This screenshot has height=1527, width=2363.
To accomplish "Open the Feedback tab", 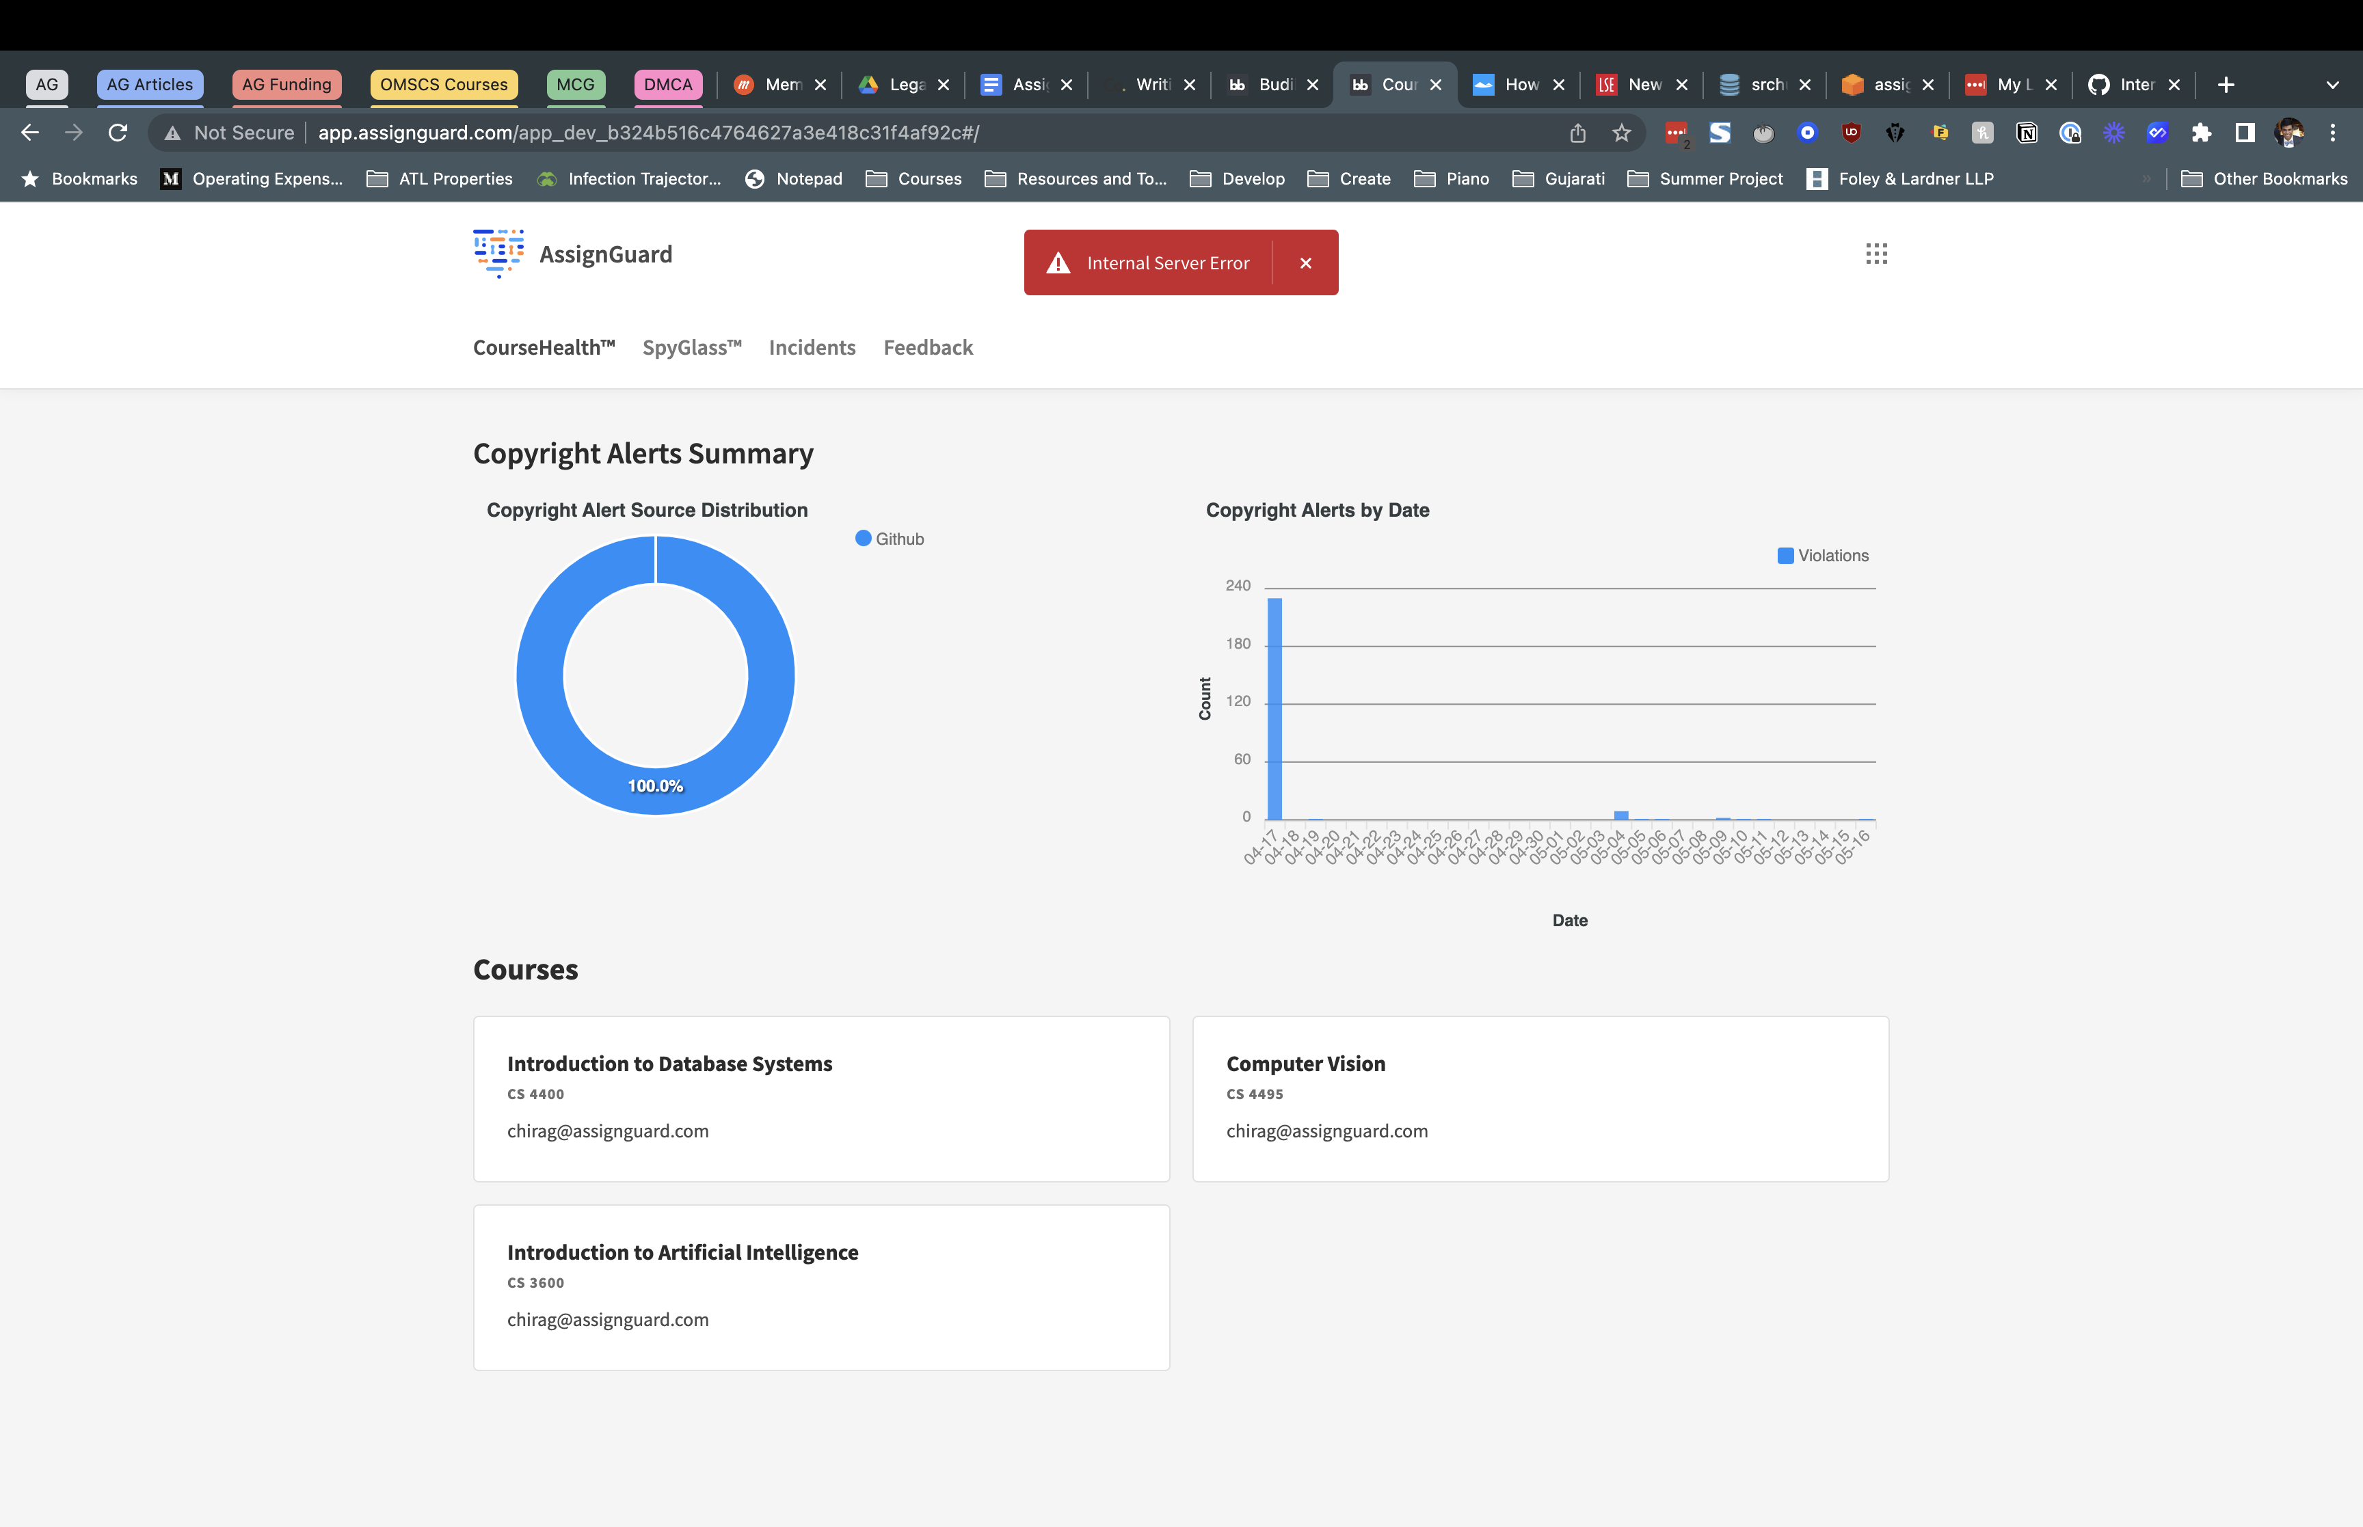I will [928, 347].
